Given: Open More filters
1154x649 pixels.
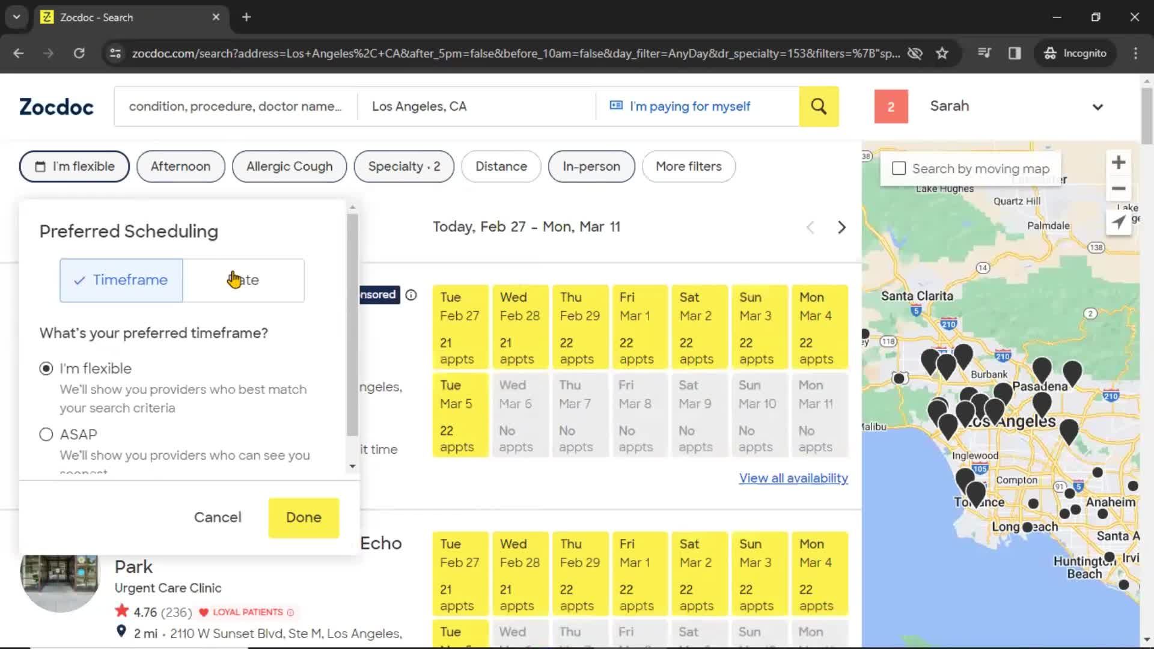Looking at the screenshot, I should (x=689, y=166).
